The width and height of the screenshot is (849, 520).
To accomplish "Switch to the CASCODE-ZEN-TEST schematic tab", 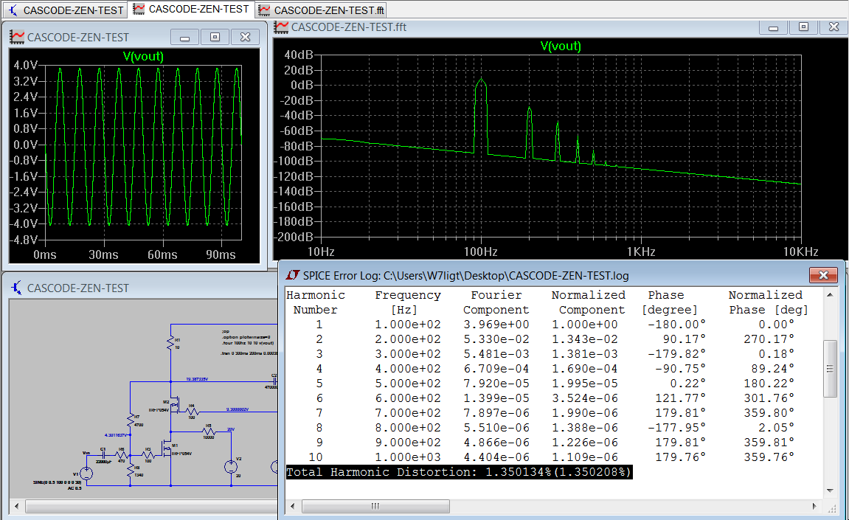I will (x=66, y=10).
